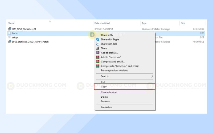Click the Zalo icon in context menu
Viewport: 213px width, 133px height.
[x=98, y=44]
